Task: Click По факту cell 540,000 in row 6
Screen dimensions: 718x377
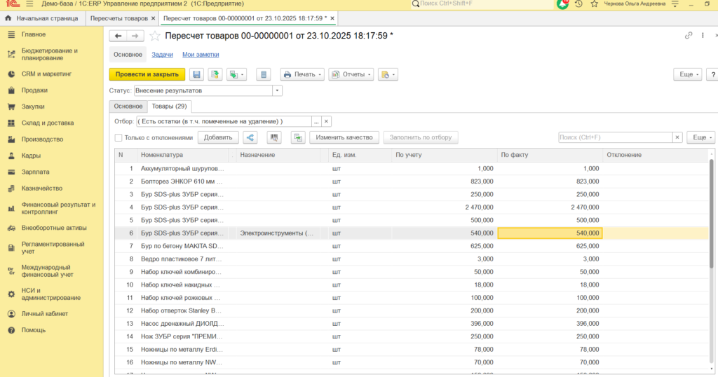Action: pyautogui.click(x=550, y=233)
